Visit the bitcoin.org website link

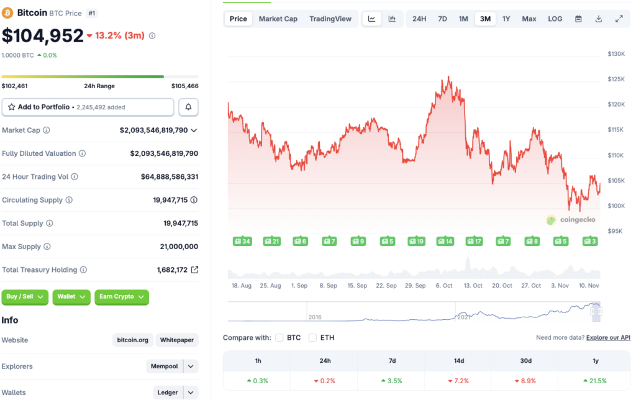[x=132, y=340]
